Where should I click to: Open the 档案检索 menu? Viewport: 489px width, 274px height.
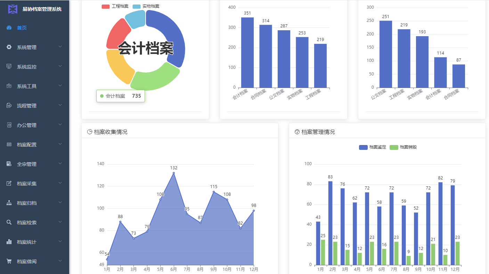34,223
